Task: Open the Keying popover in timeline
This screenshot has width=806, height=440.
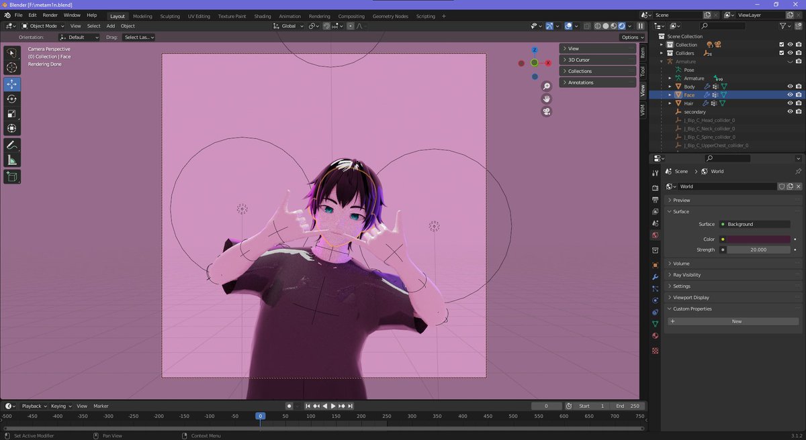Action: click(60, 406)
